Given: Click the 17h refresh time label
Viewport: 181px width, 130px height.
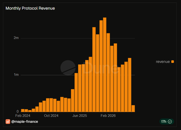Looking at the screenshot, I should pyautogui.click(x=164, y=122).
